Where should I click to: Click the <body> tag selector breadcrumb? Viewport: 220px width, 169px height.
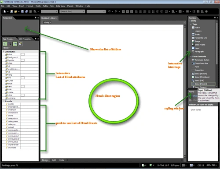point(47,22)
